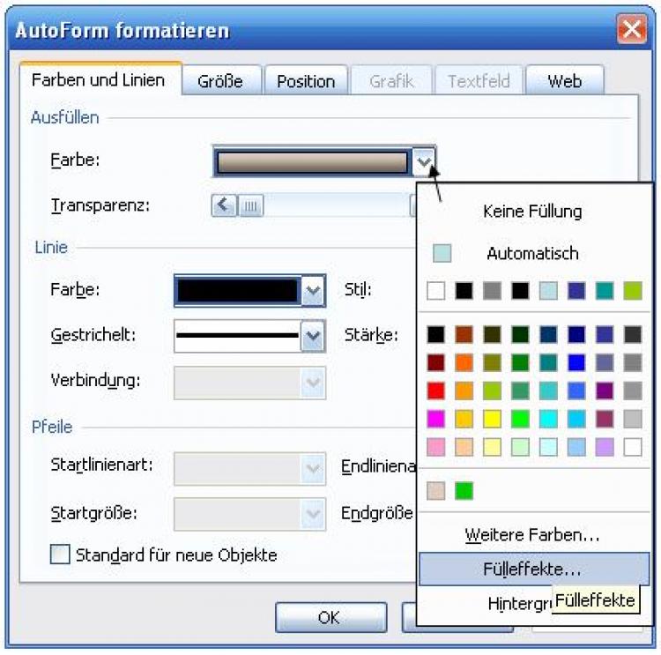Click the Transparenz slider left arrow
This screenshot has height=655, width=661.
[224, 206]
